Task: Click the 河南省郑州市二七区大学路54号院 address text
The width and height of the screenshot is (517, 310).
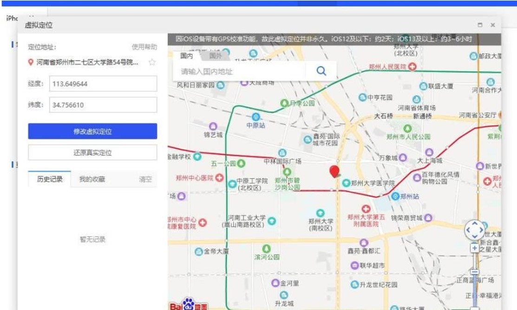Action: [87, 62]
